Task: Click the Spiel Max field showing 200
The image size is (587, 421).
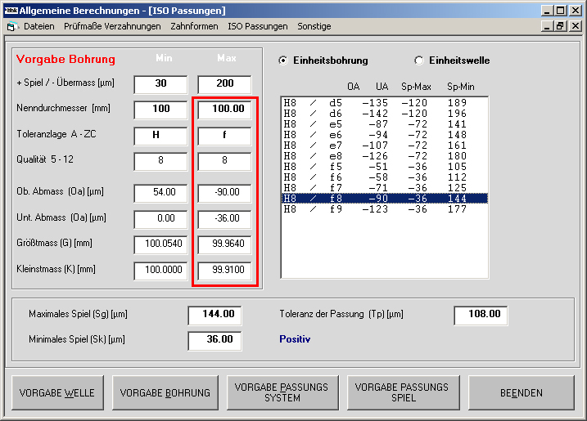Action: 224,83
